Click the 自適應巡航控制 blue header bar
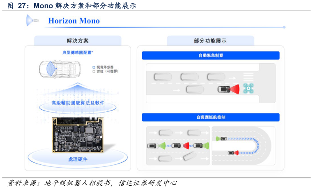The height and width of the screenshot is (189, 313). 211,118
